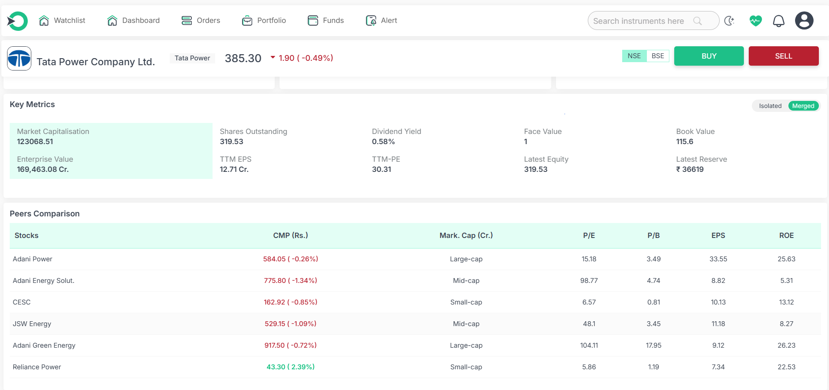
Task: Click the Alert icon in navigation
Action: [x=371, y=21]
